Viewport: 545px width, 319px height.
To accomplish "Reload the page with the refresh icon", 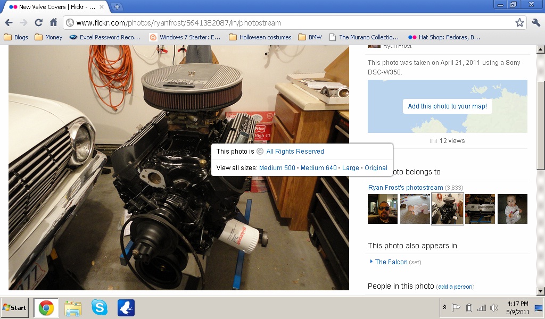I will click(x=38, y=23).
